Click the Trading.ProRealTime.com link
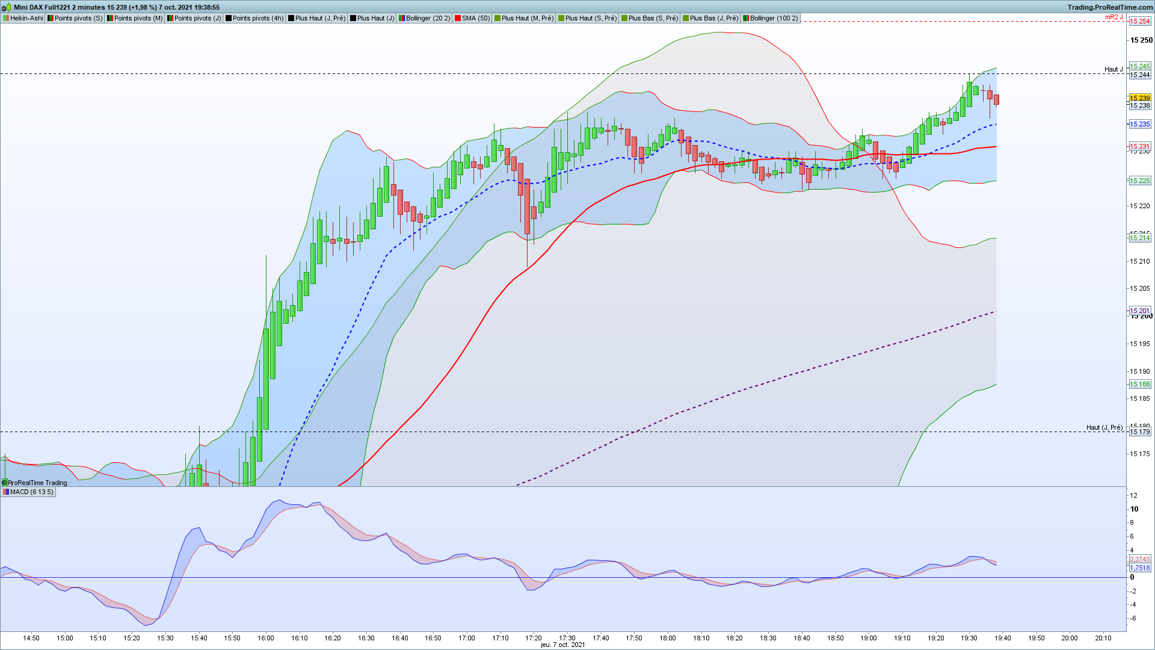The height and width of the screenshot is (650, 1155). coord(1110,7)
